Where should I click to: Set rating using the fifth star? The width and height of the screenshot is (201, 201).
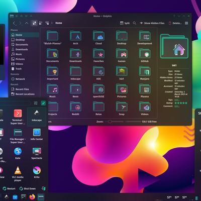[x=186, y=103]
